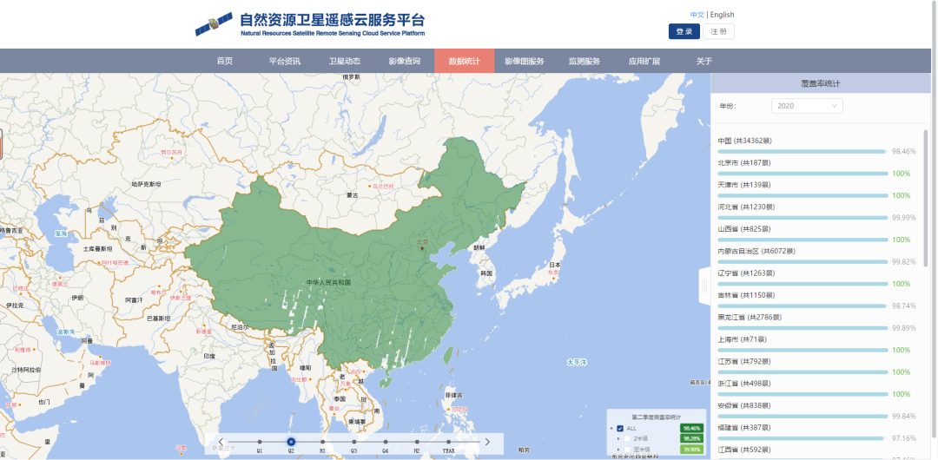Open the 应用扩展 menu item

point(644,61)
